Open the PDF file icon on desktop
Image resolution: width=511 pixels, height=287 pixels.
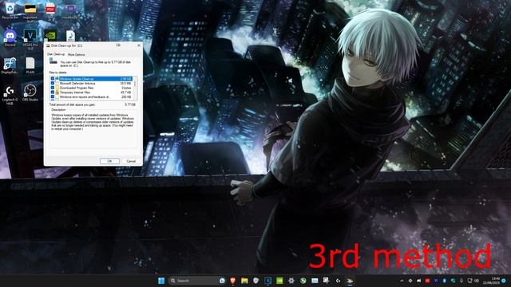click(50, 10)
